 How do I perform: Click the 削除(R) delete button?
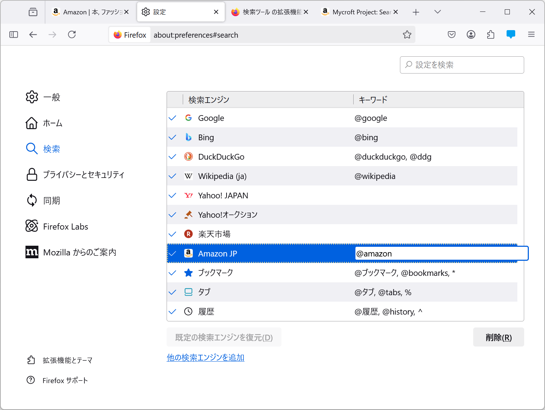coord(498,337)
